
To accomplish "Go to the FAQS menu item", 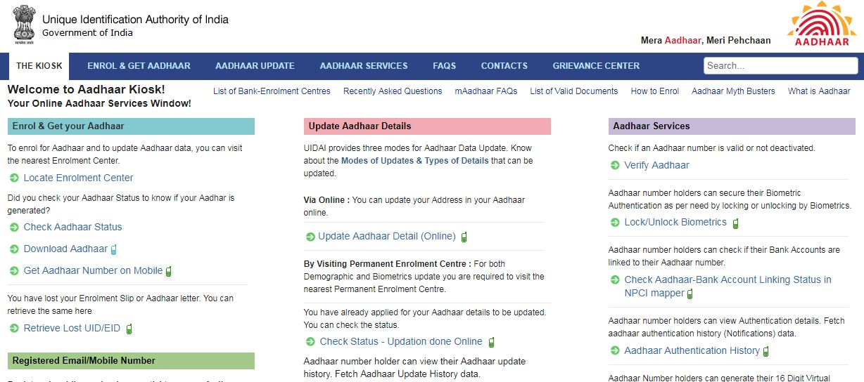I will click(x=445, y=66).
